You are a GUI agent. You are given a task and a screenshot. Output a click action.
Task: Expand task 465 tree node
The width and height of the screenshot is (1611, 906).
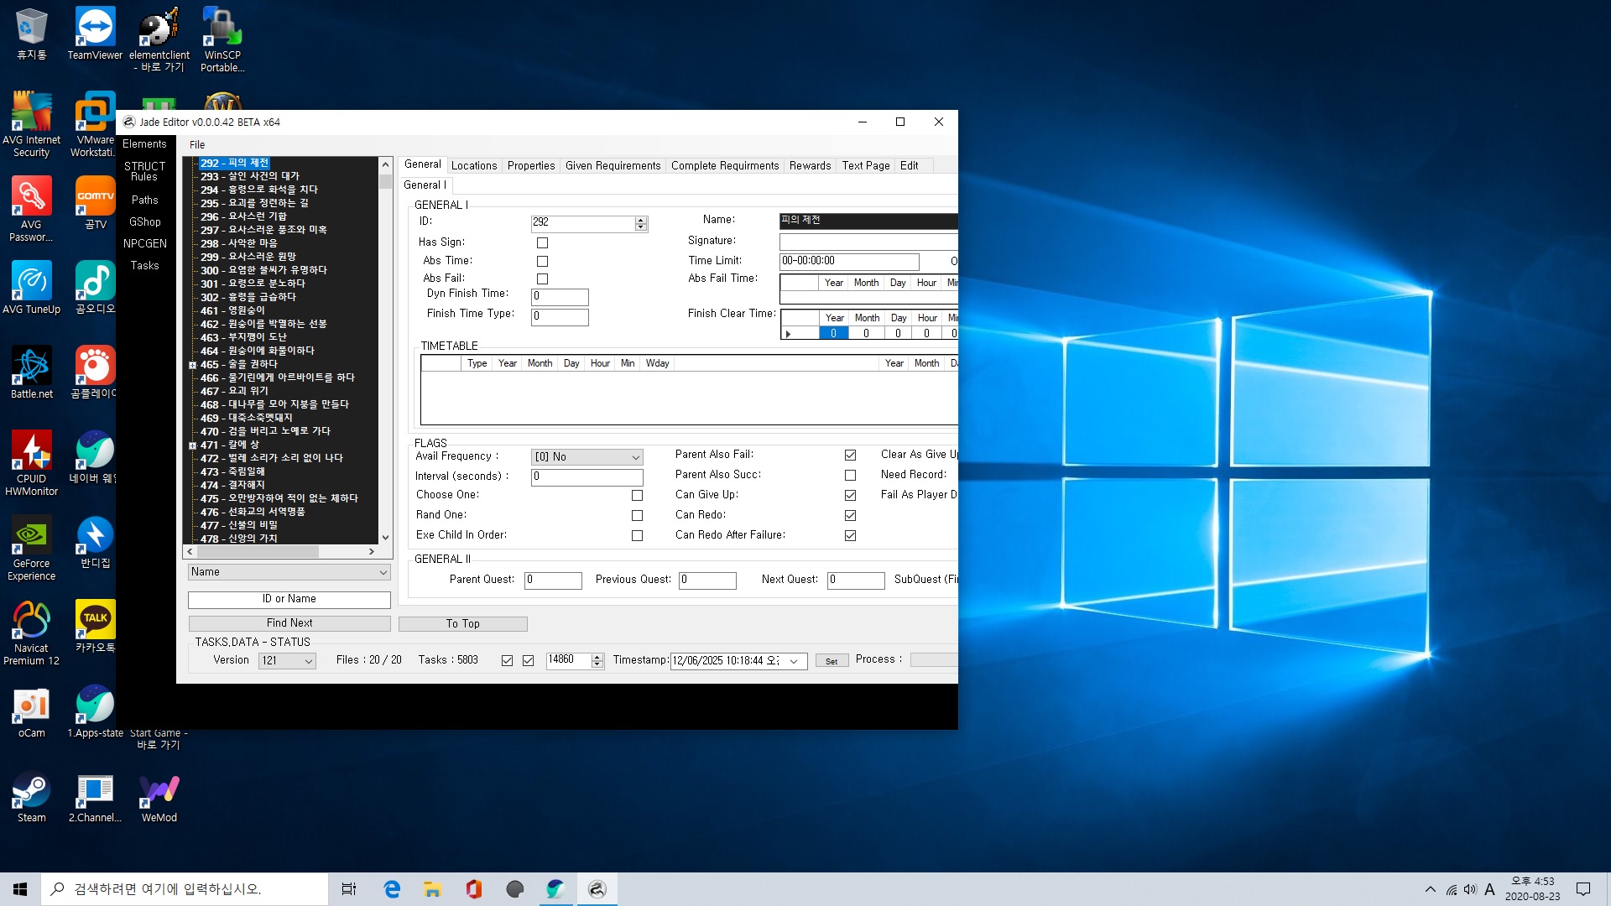[192, 365]
